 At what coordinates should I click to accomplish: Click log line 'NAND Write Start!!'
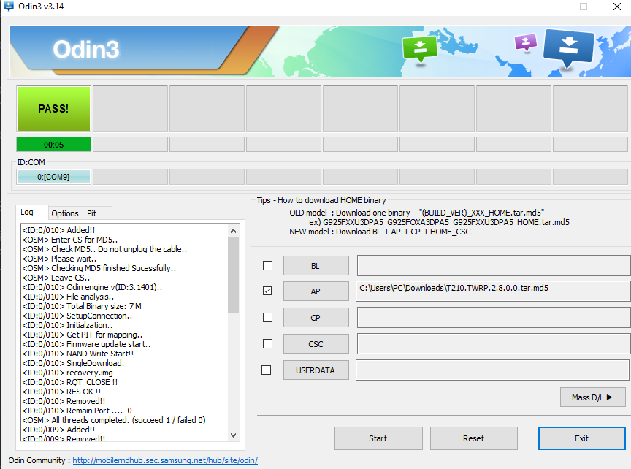(78, 354)
